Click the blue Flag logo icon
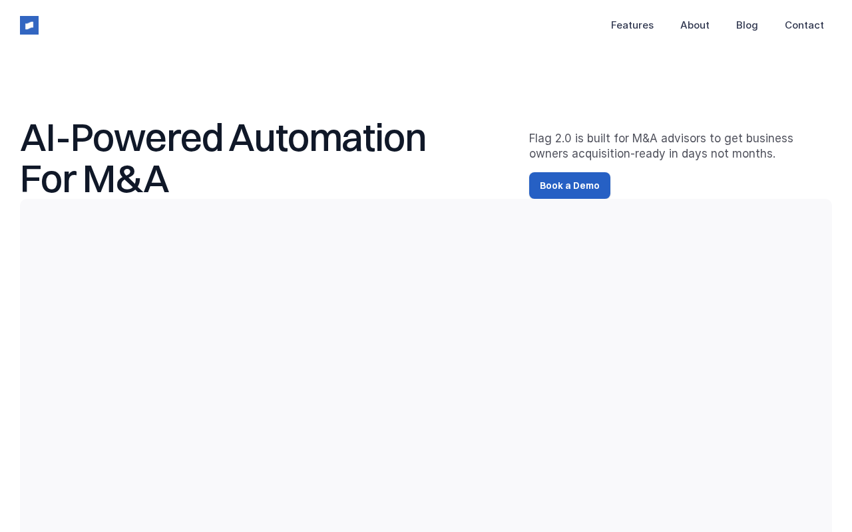Screen dimensions: 852x532 click(x=29, y=25)
